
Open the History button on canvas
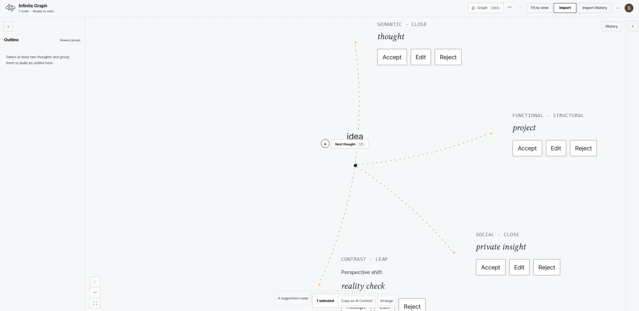pyautogui.click(x=611, y=26)
